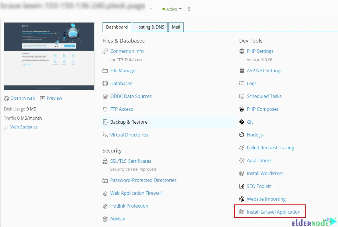This screenshot has width=338, height=227.
Task: Click the Applications gear icon
Action: coord(242,160)
